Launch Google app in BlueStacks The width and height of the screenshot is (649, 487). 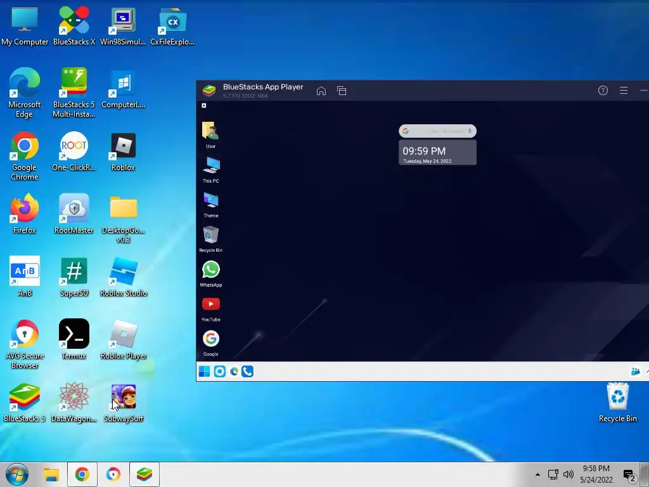coord(210,343)
